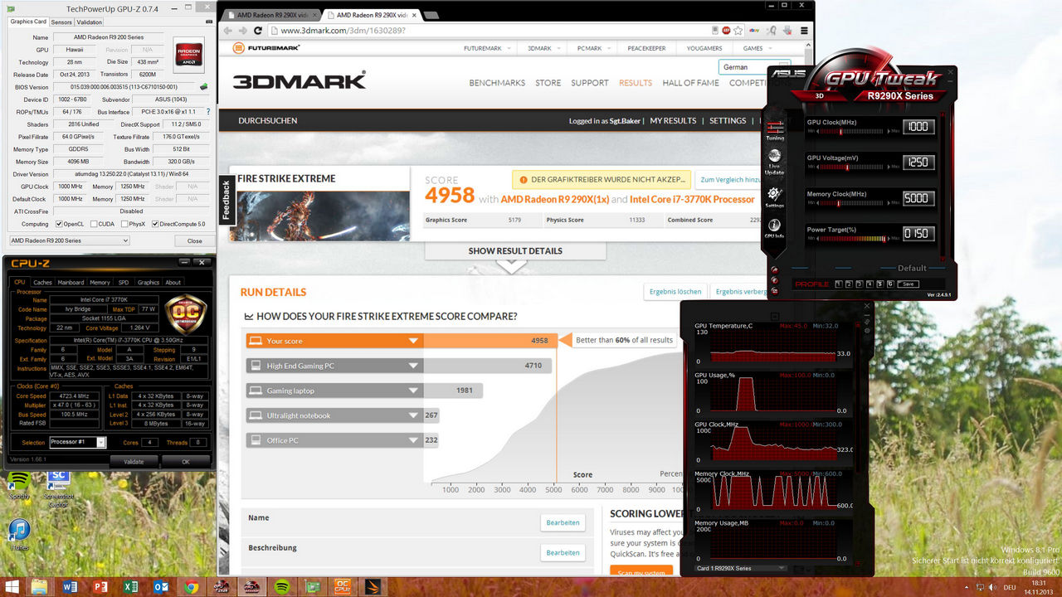Toggle the OpenCL checkbox
This screenshot has width=1062, height=597.
point(59,224)
